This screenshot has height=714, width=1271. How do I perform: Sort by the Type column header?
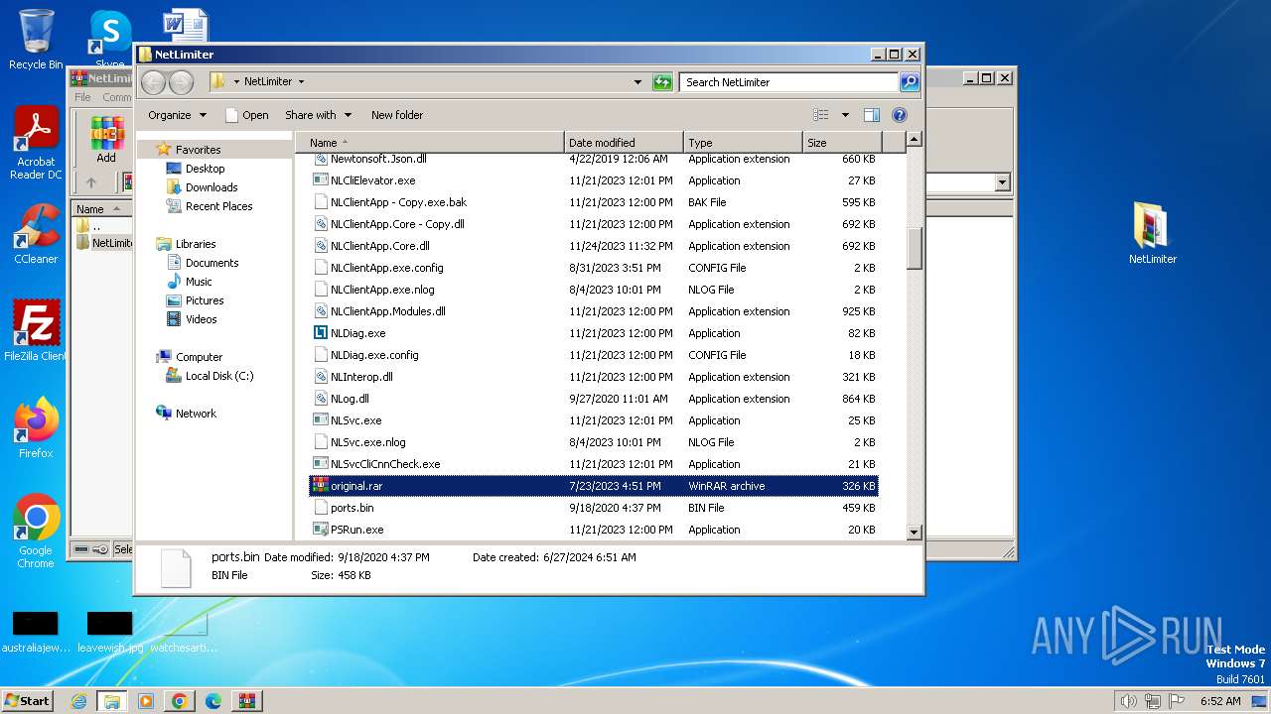click(x=743, y=143)
